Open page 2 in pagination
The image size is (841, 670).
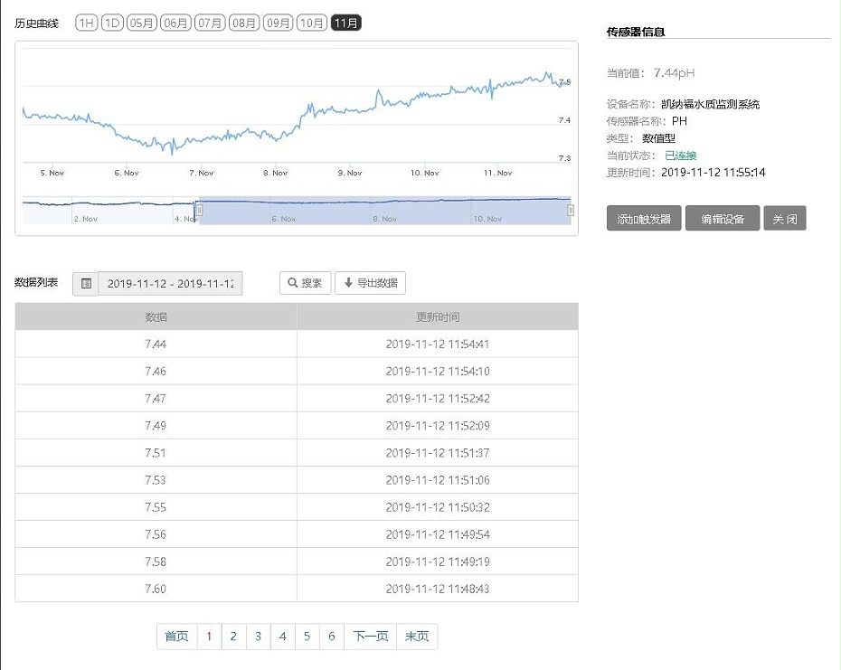(x=233, y=637)
